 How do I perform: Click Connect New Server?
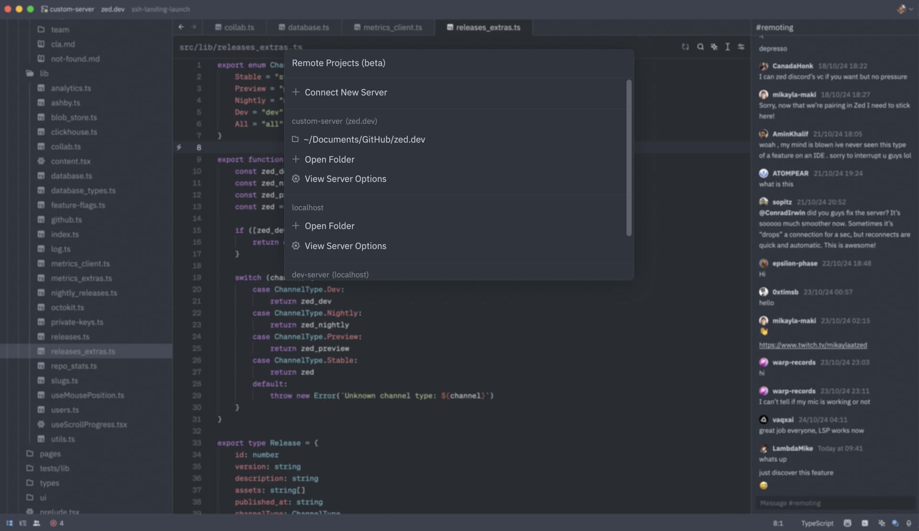click(346, 92)
